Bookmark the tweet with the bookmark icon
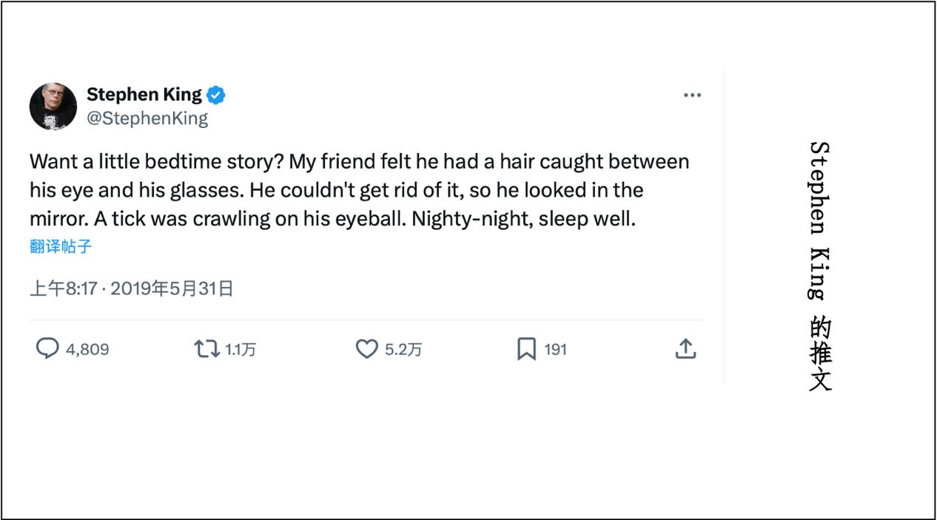 click(x=526, y=348)
